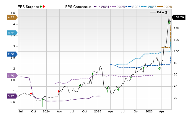The image size is (189, 113).
Task: Select the red surprise arrow before Oct 2023
Action: click(31, 93)
